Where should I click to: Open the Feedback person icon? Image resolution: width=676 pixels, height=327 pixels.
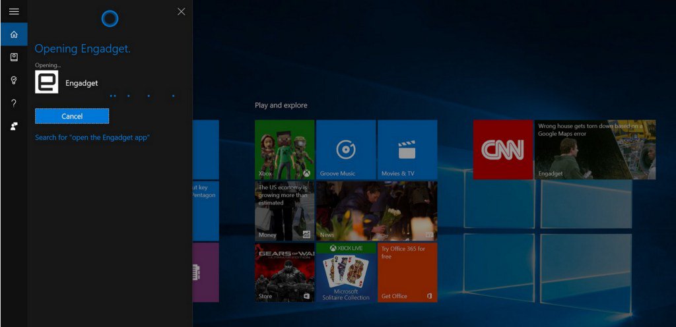coord(14,126)
